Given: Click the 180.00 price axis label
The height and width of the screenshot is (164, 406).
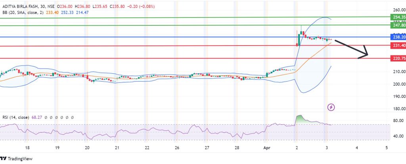Looking at the screenshot, I should 399,109.
